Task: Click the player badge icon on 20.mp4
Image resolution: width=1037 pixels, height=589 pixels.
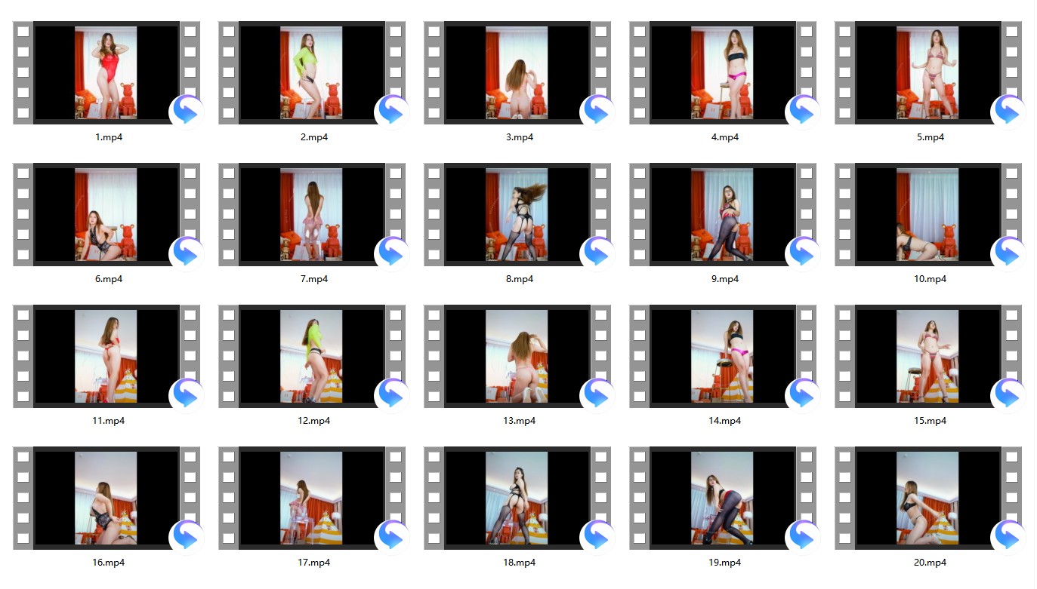Action: [x=1008, y=537]
